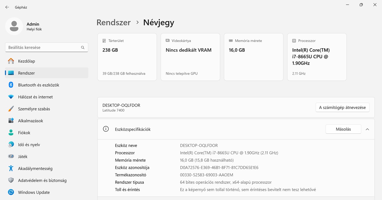The width and height of the screenshot is (382, 200).
Task: Click the Windows Update sync icon
Action: pos(11,192)
